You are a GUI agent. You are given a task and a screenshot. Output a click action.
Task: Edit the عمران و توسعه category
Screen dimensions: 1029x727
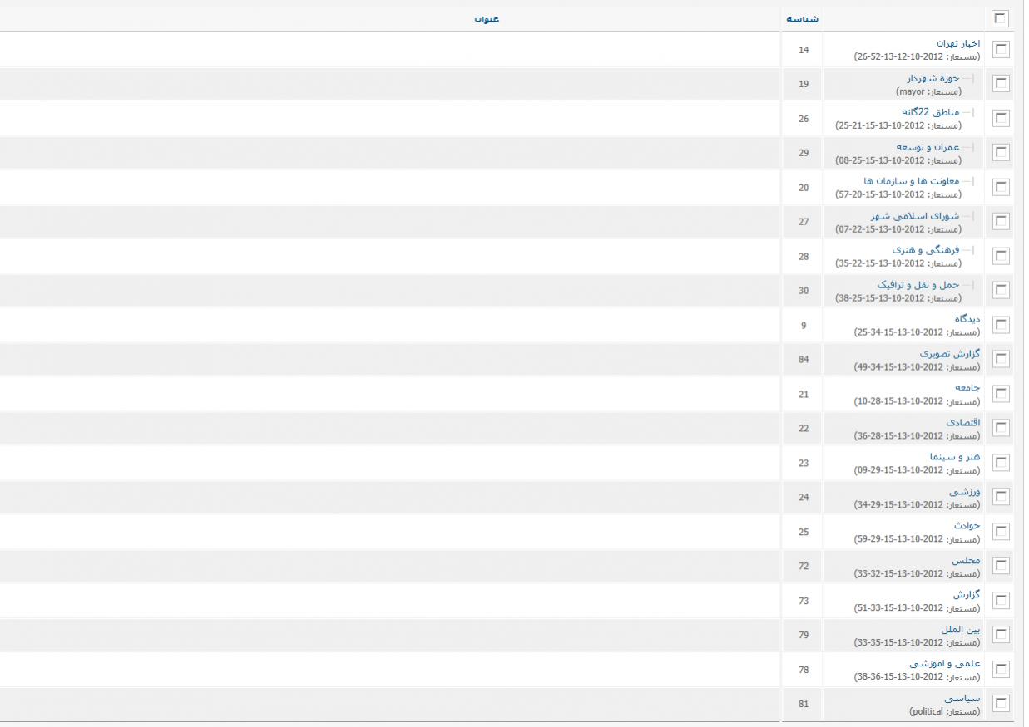pos(928,147)
